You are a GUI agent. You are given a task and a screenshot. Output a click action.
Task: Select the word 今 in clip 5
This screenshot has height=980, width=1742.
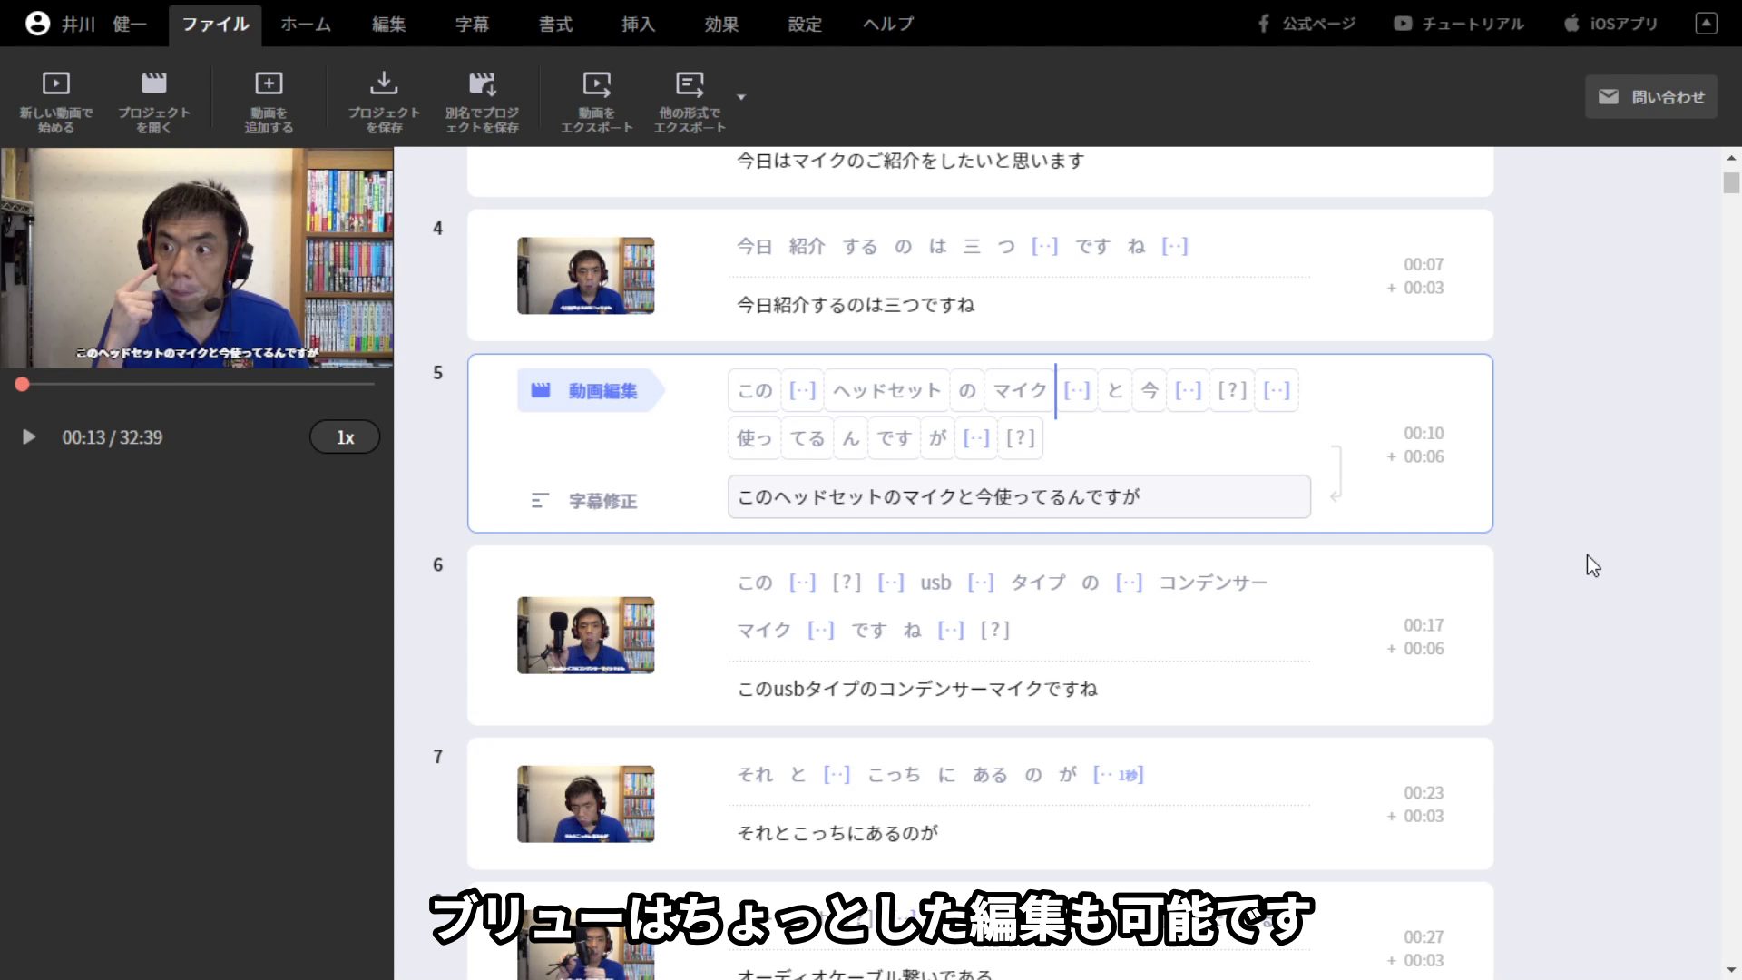click(x=1150, y=391)
